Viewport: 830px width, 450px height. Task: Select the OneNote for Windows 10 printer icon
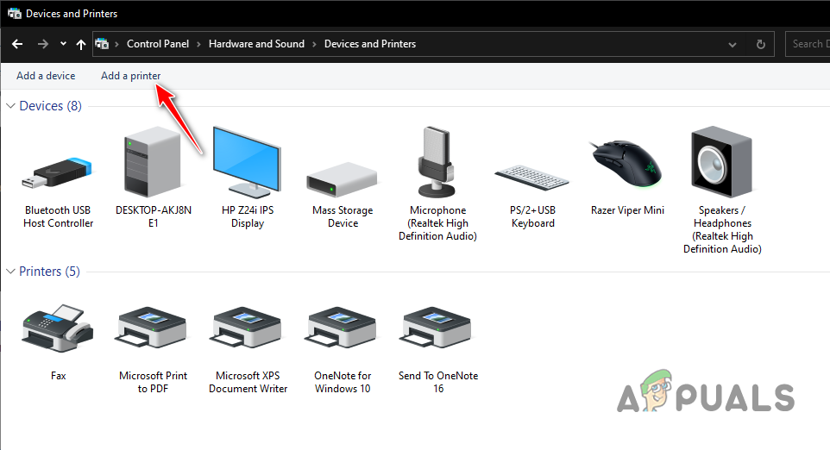tap(342, 328)
